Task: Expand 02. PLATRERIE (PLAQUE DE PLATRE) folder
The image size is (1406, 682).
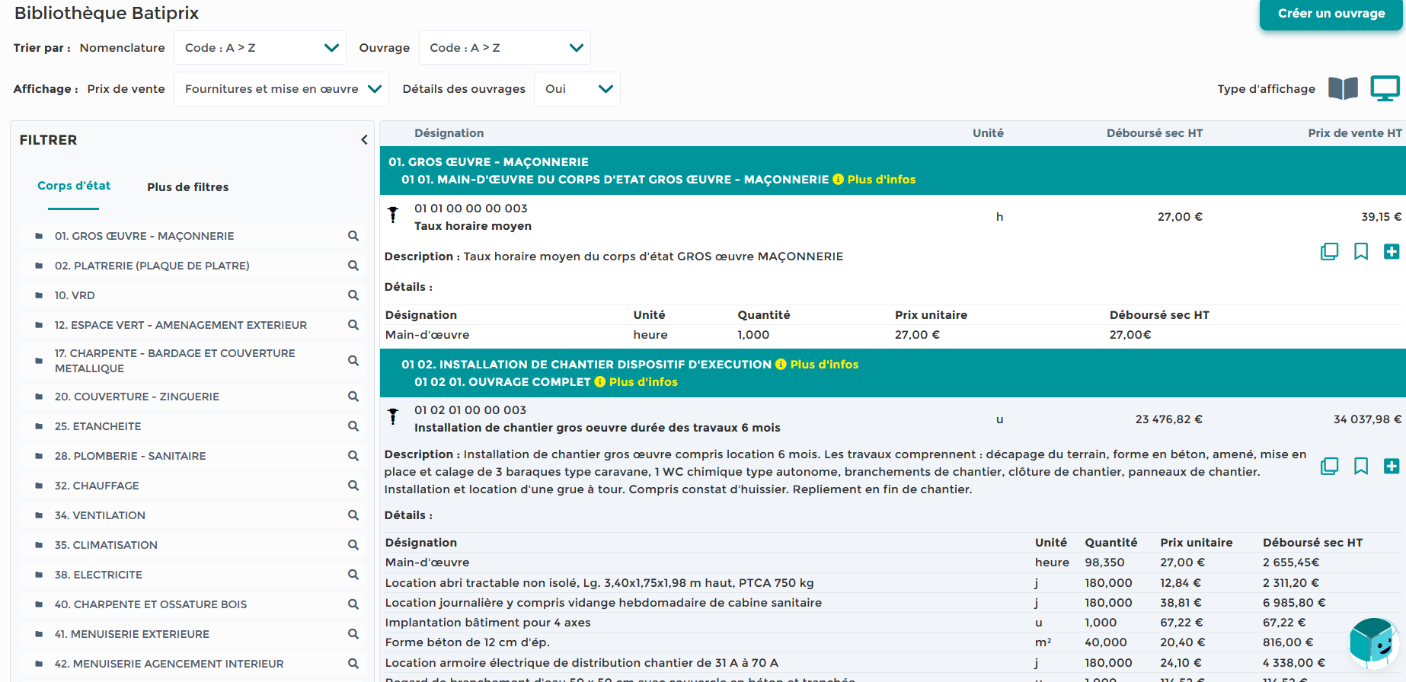Action: [39, 266]
